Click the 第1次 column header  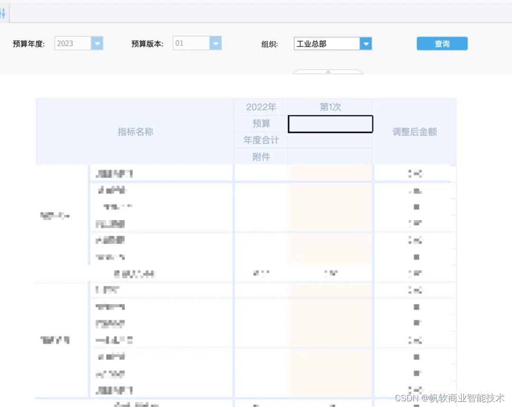pyautogui.click(x=330, y=107)
